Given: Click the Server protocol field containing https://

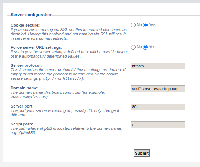Looking at the screenshot, I should pyautogui.click(x=158, y=66).
